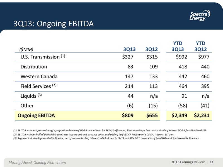Select the 'Ongoing EBITDA' total row label
Image resolution: width=223 pixels, height=167 pixels.
[36, 116]
